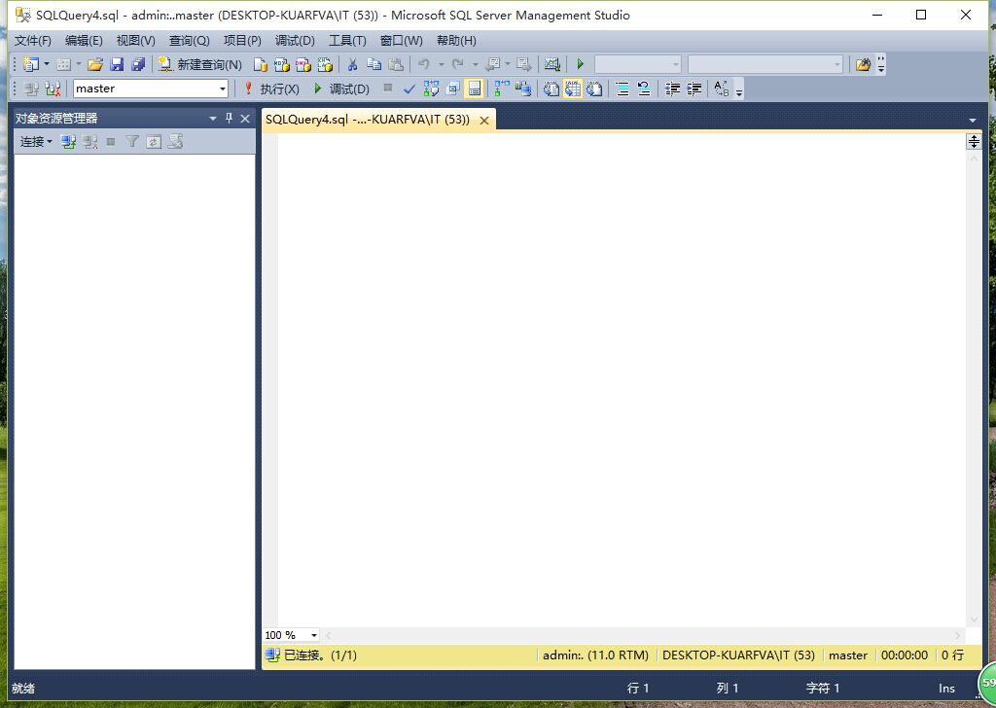The width and height of the screenshot is (996, 708).
Task: Open the 窗口(W) menu
Action: pos(401,41)
